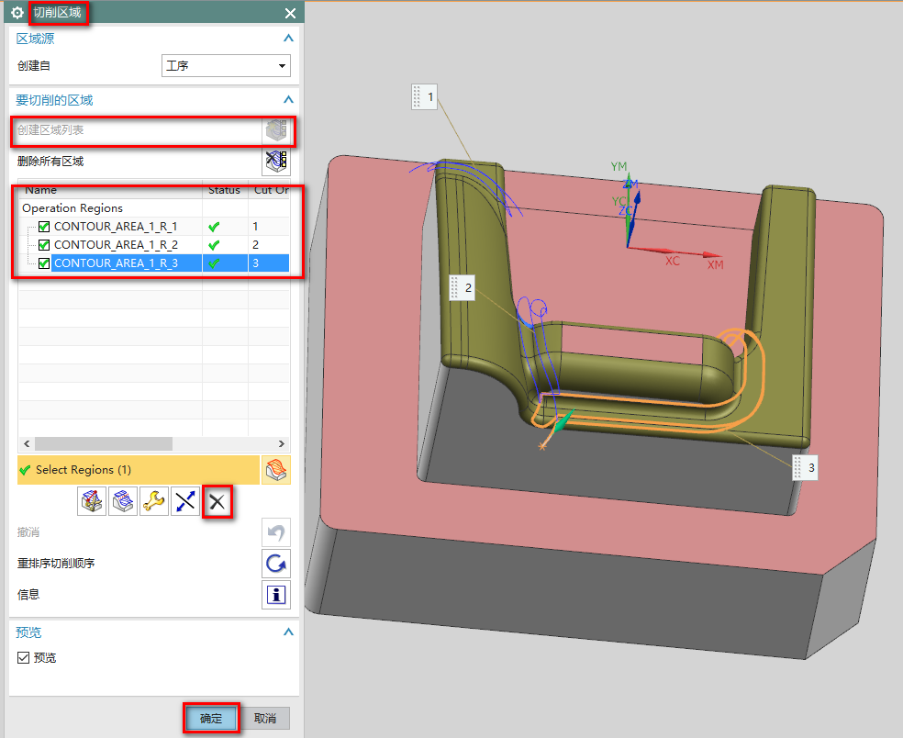Click the second region tool icon with dashed line
The height and width of the screenshot is (738, 903).
123,501
